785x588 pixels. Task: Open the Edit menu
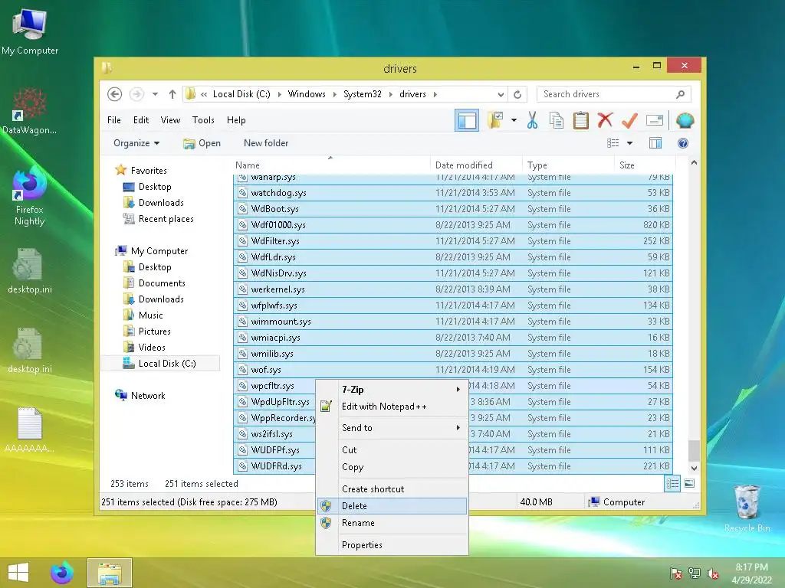(x=141, y=120)
